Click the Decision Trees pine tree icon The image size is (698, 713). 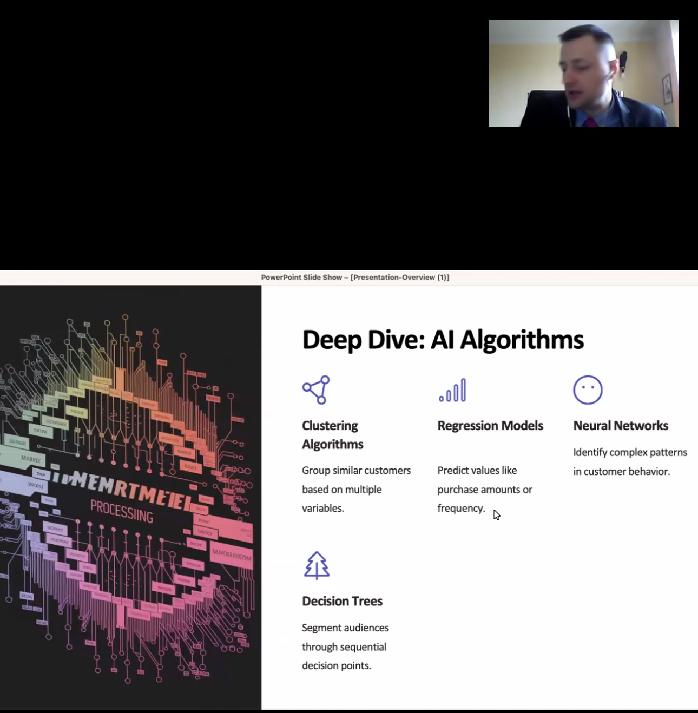tap(317, 565)
